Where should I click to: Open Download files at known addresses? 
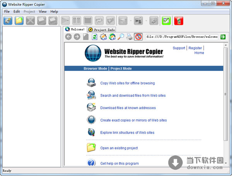click(128, 108)
